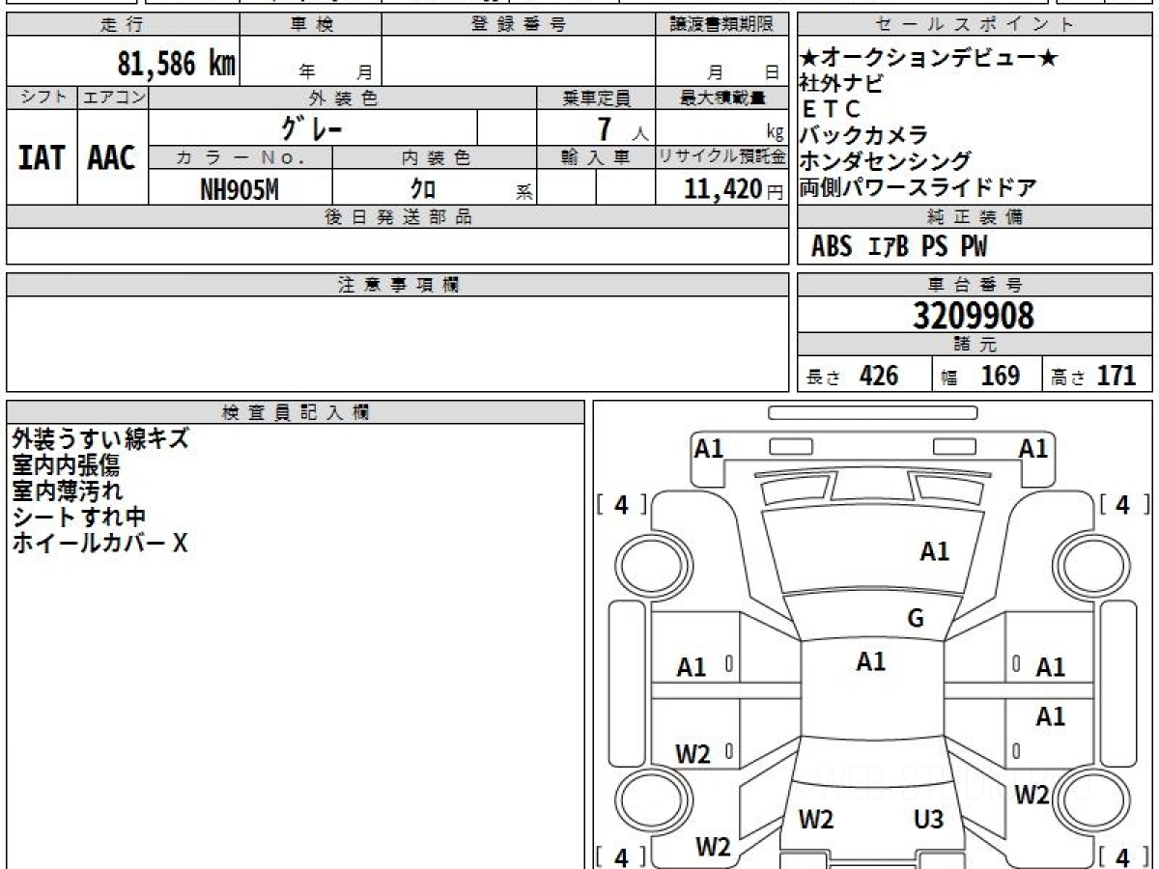1159x869 pixels.
Task: Select the 検査員記入欄 header
Action: tap(296, 412)
